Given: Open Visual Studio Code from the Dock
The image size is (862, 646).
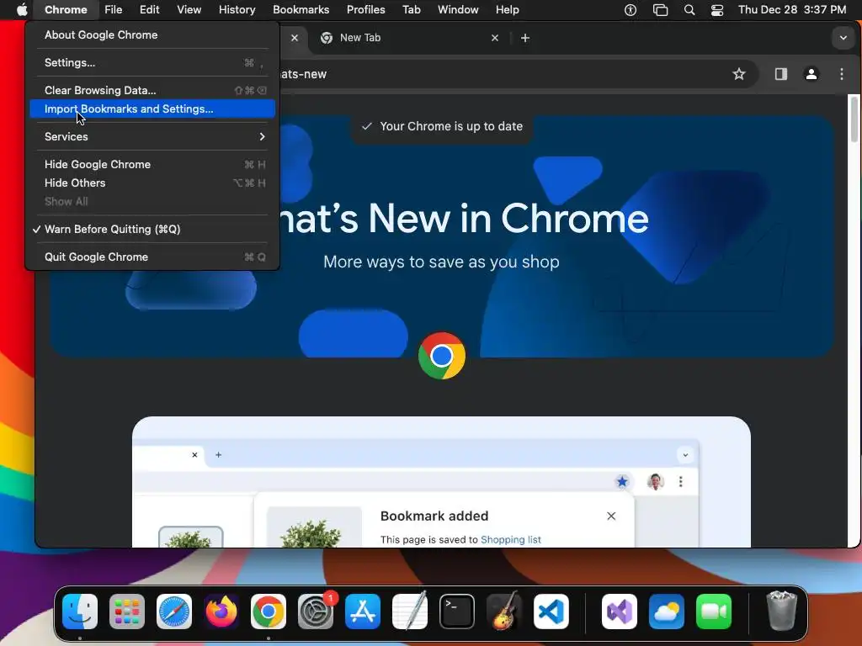Looking at the screenshot, I should click(551, 612).
